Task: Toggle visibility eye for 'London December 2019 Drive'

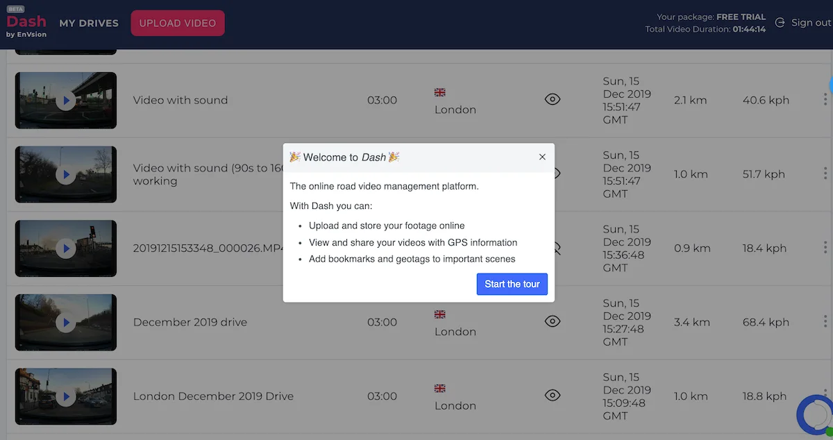Action: click(x=552, y=396)
